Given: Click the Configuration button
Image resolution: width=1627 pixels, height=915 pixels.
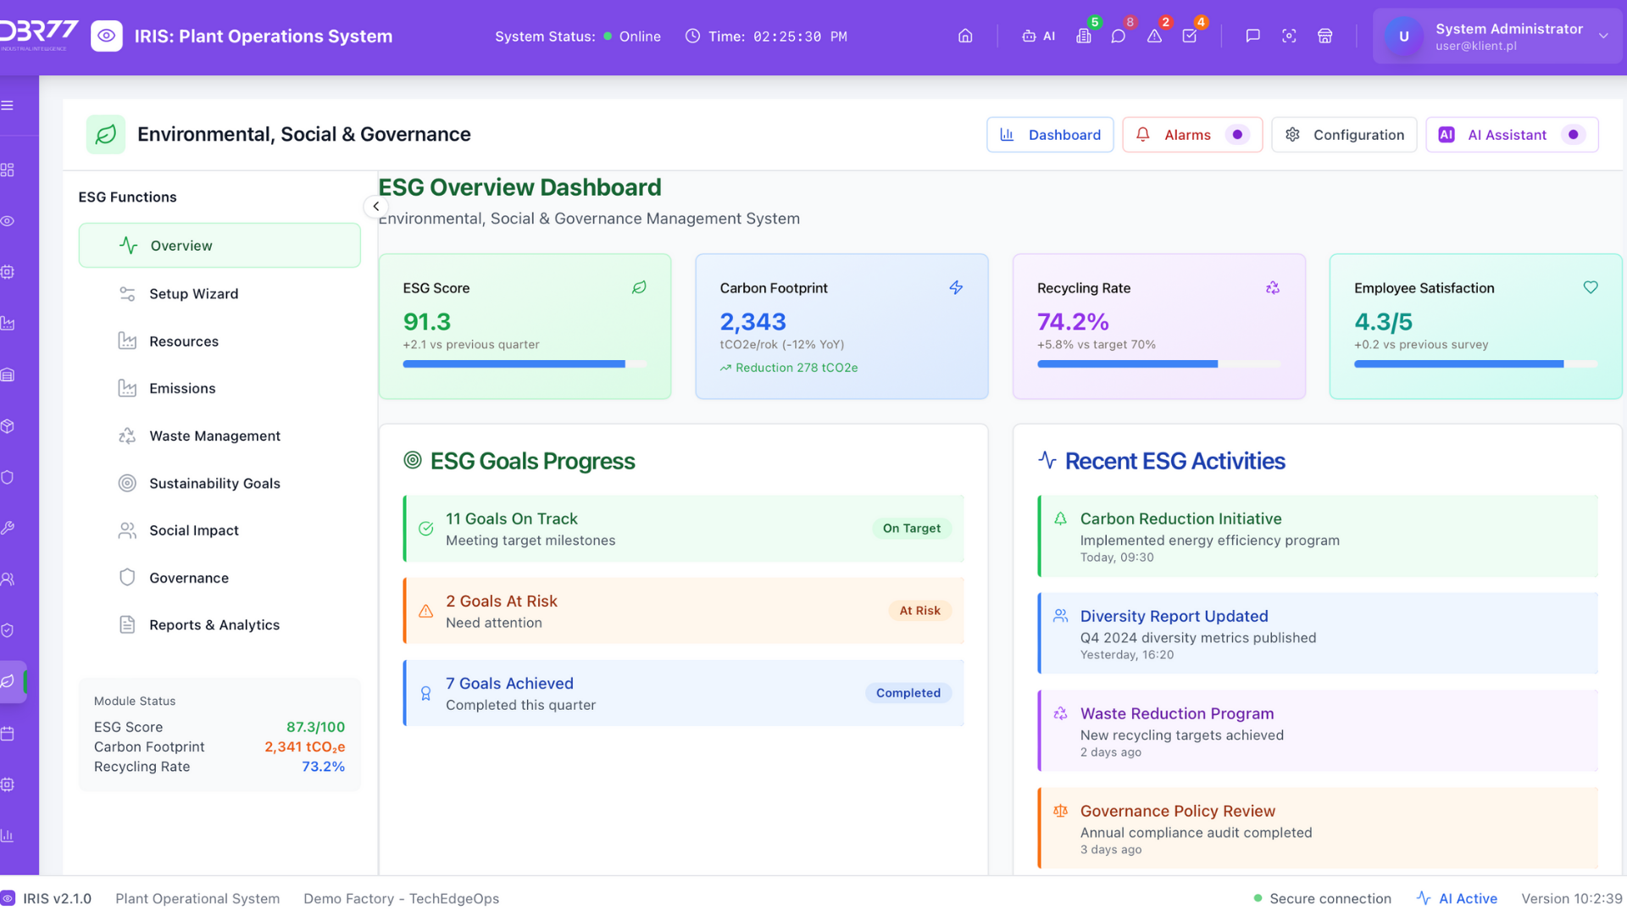Looking at the screenshot, I should pyautogui.click(x=1344, y=135).
